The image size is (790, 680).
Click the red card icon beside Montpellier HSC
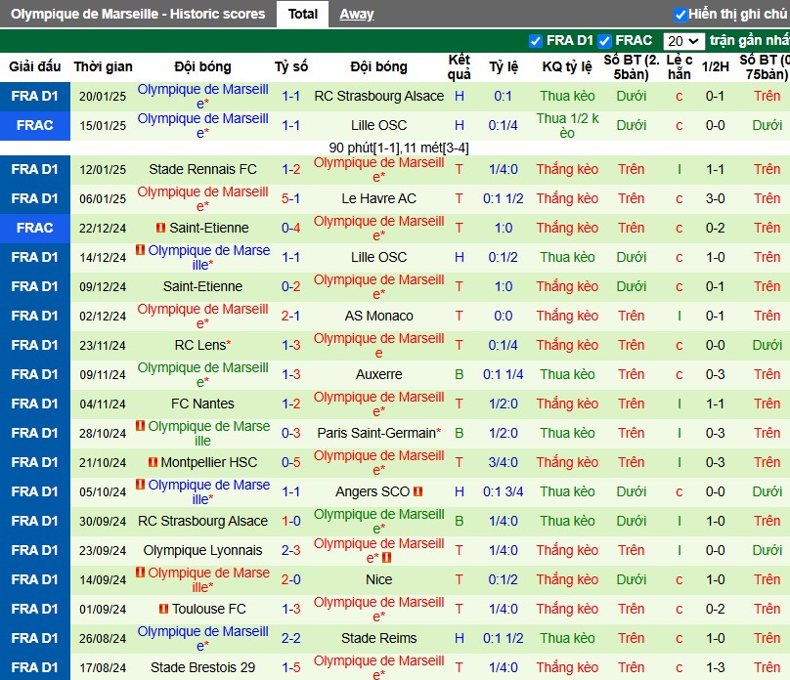coord(154,462)
